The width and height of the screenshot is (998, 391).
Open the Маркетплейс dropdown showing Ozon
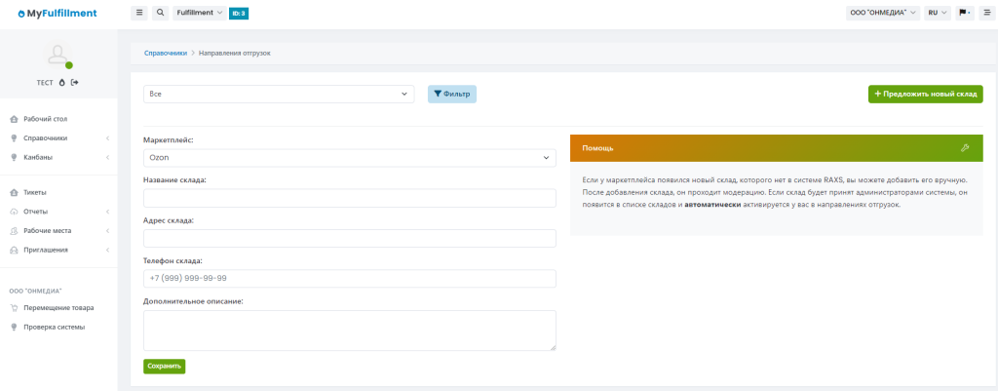pos(349,158)
